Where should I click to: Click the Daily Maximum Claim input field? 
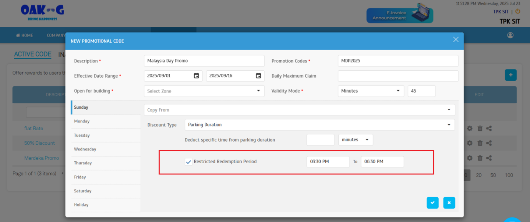coord(397,76)
